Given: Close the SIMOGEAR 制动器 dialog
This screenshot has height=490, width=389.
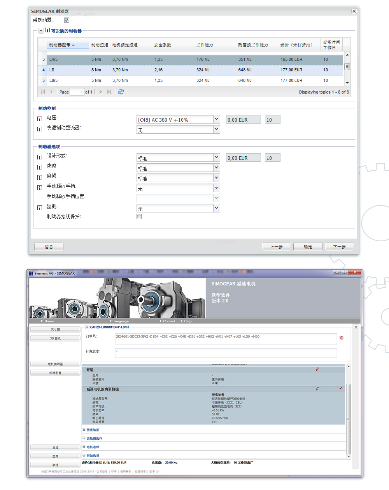Looking at the screenshot, I should [354, 11].
